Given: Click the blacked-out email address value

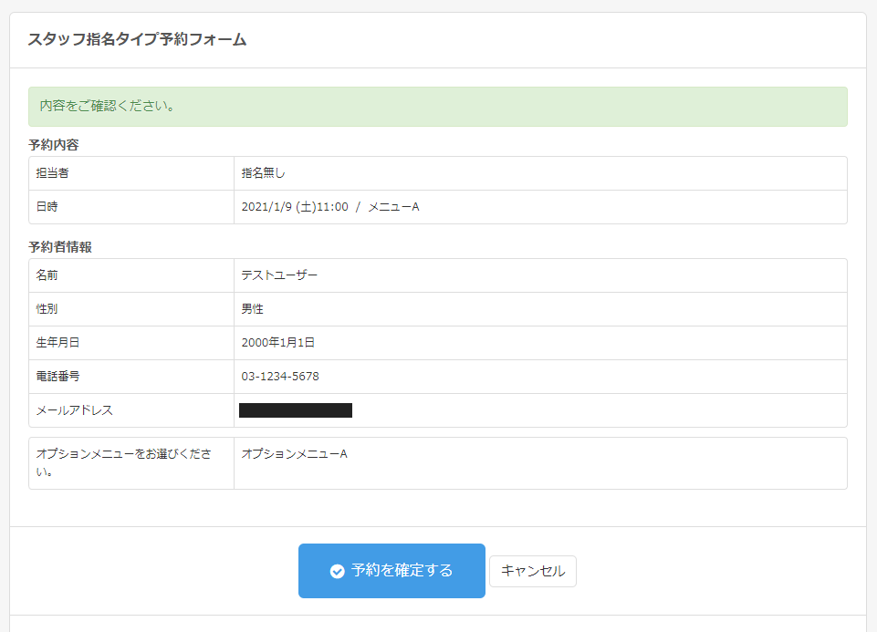Looking at the screenshot, I should 296,410.
